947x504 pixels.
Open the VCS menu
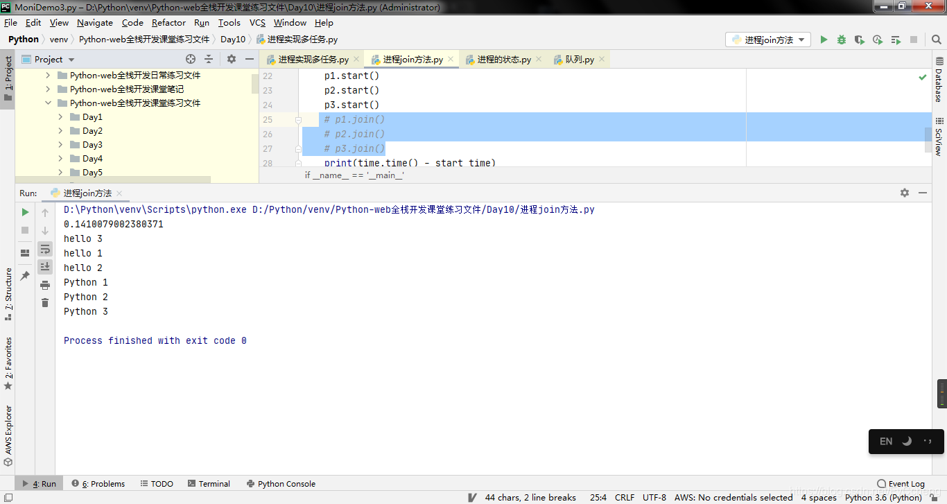pos(257,23)
